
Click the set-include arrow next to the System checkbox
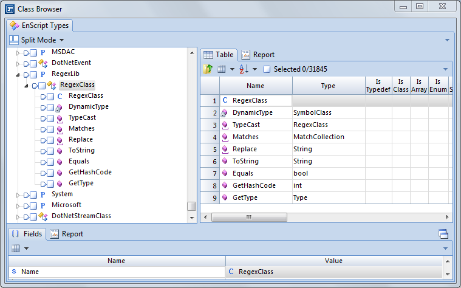coord(27,195)
